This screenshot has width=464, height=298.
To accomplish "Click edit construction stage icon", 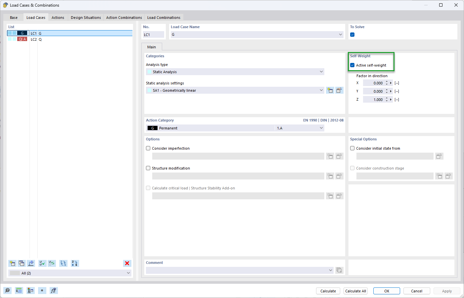I will [448, 176].
